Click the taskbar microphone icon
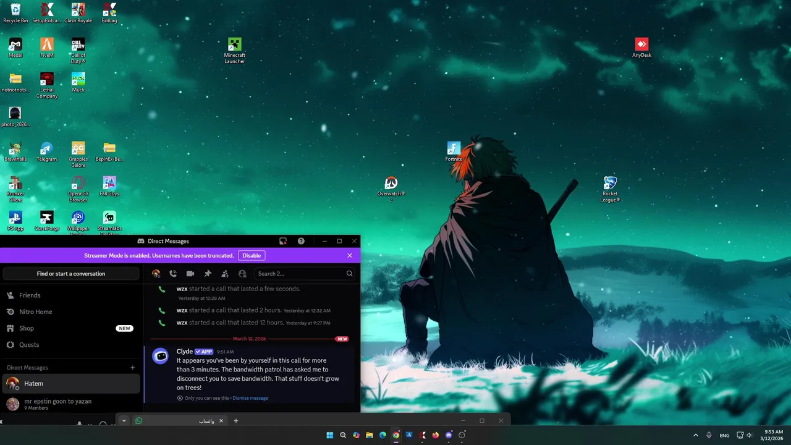 tap(709, 435)
